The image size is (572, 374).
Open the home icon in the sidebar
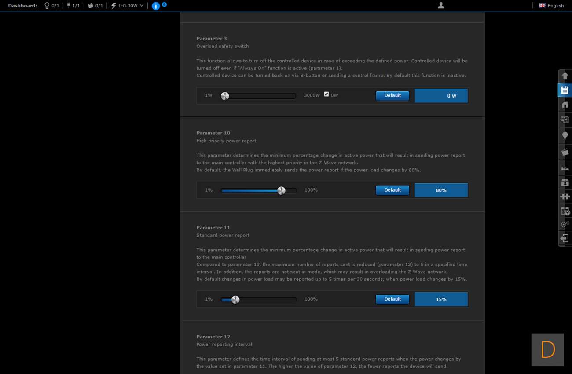tap(565, 105)
